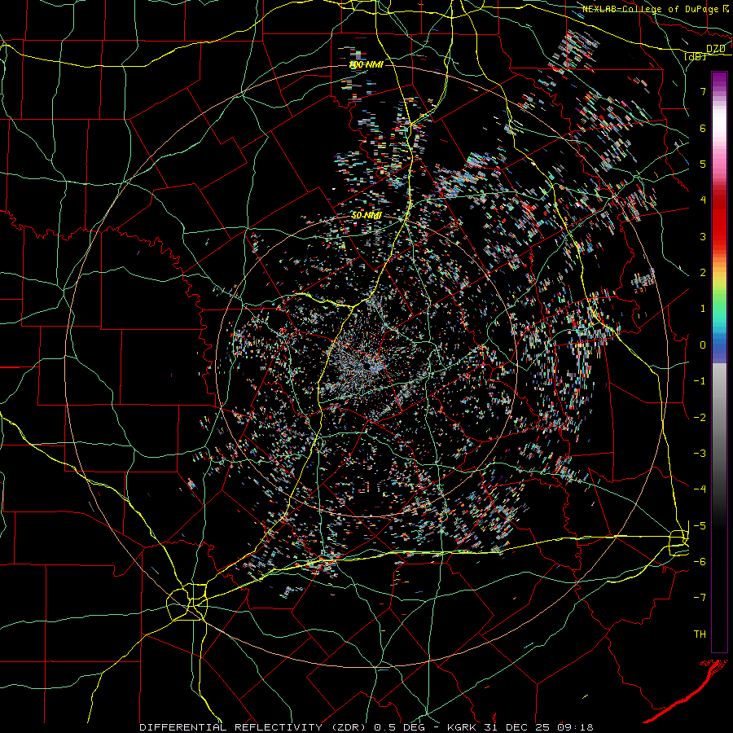This screenshot has height=733, width=733.
Task: Click the -3 value on color scale
Action: click(x=700, y=454)
